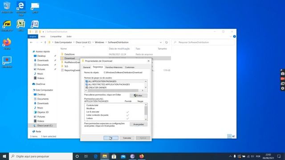Click Este Computador in the address breadcrumb
Screen dimensions: 285x160
(63, 42)
